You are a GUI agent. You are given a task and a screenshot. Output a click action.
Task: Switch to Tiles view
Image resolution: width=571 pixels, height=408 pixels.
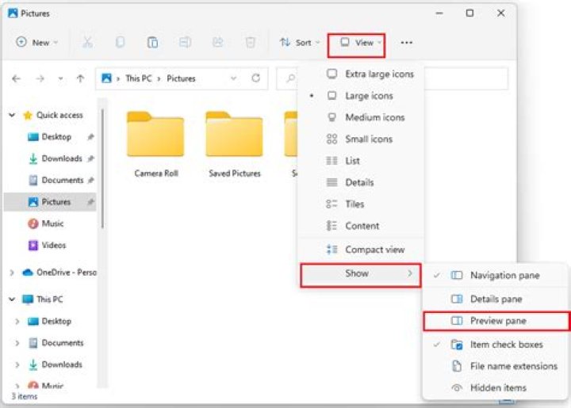point(361,204)
